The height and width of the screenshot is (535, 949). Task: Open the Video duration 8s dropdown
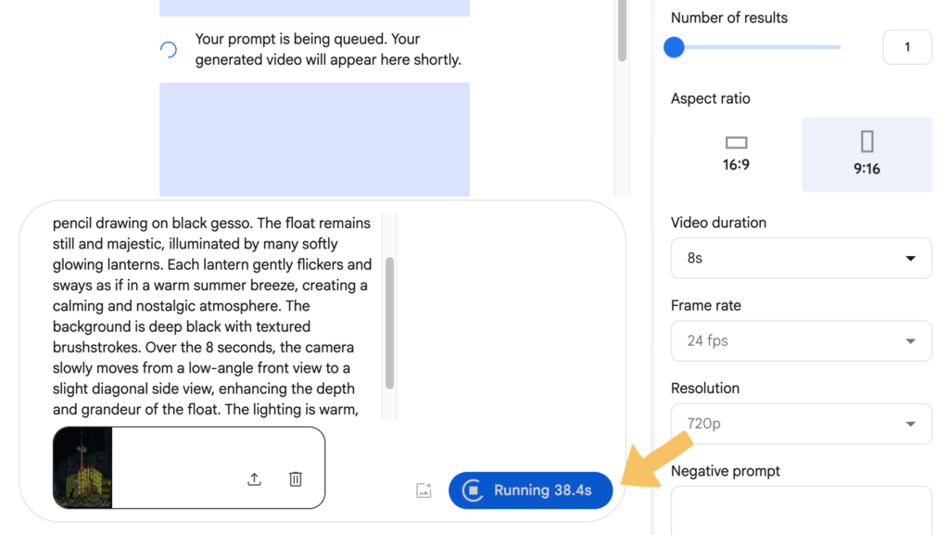tap(801, 259)
